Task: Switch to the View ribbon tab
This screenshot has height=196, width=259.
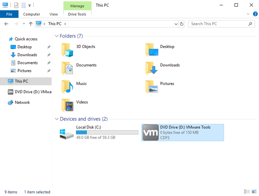Action: (54, 14)
